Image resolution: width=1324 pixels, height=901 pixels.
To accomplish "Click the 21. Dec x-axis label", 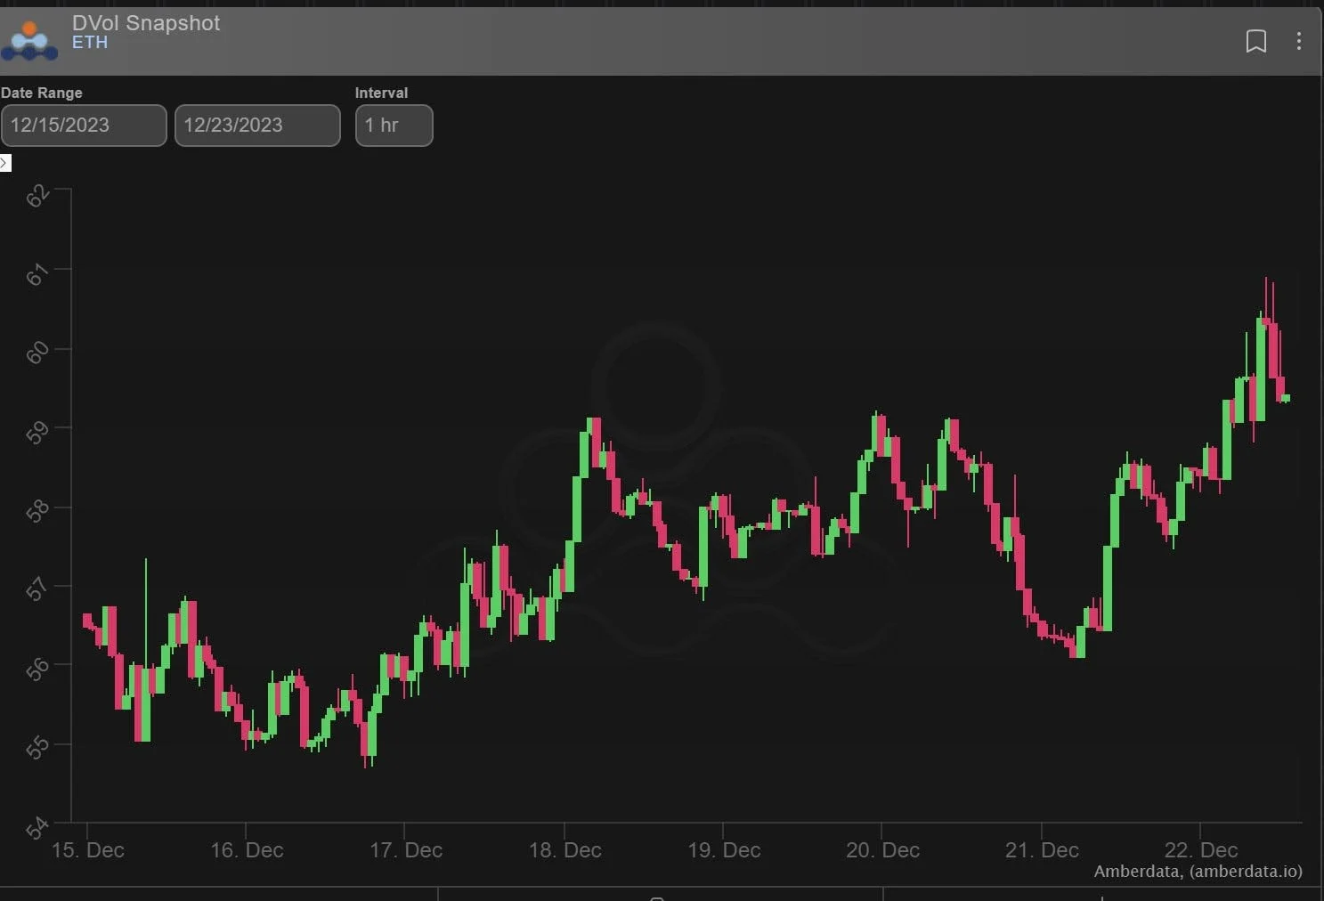I will (x=1042, y=850).
